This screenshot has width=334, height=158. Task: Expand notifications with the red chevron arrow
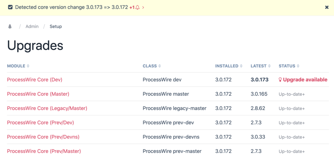(143, 7)
